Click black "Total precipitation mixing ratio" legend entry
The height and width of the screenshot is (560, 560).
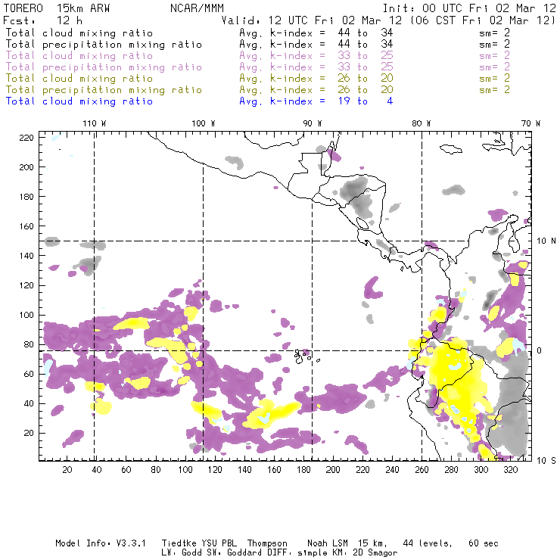pyautogui.click(x=104, y=45)
